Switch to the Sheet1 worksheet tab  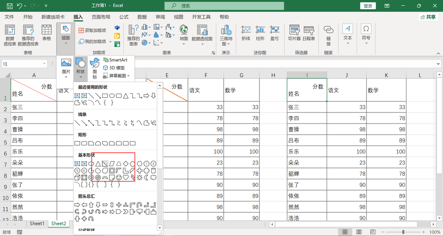[37, 223]
